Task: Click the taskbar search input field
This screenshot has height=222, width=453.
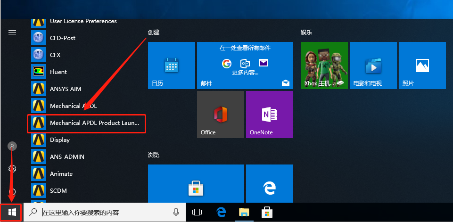Action: pos(105,213)
